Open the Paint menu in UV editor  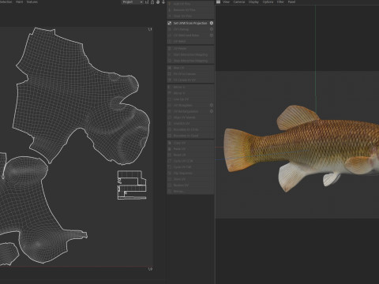pyautogui.click(x=19, y=2)
